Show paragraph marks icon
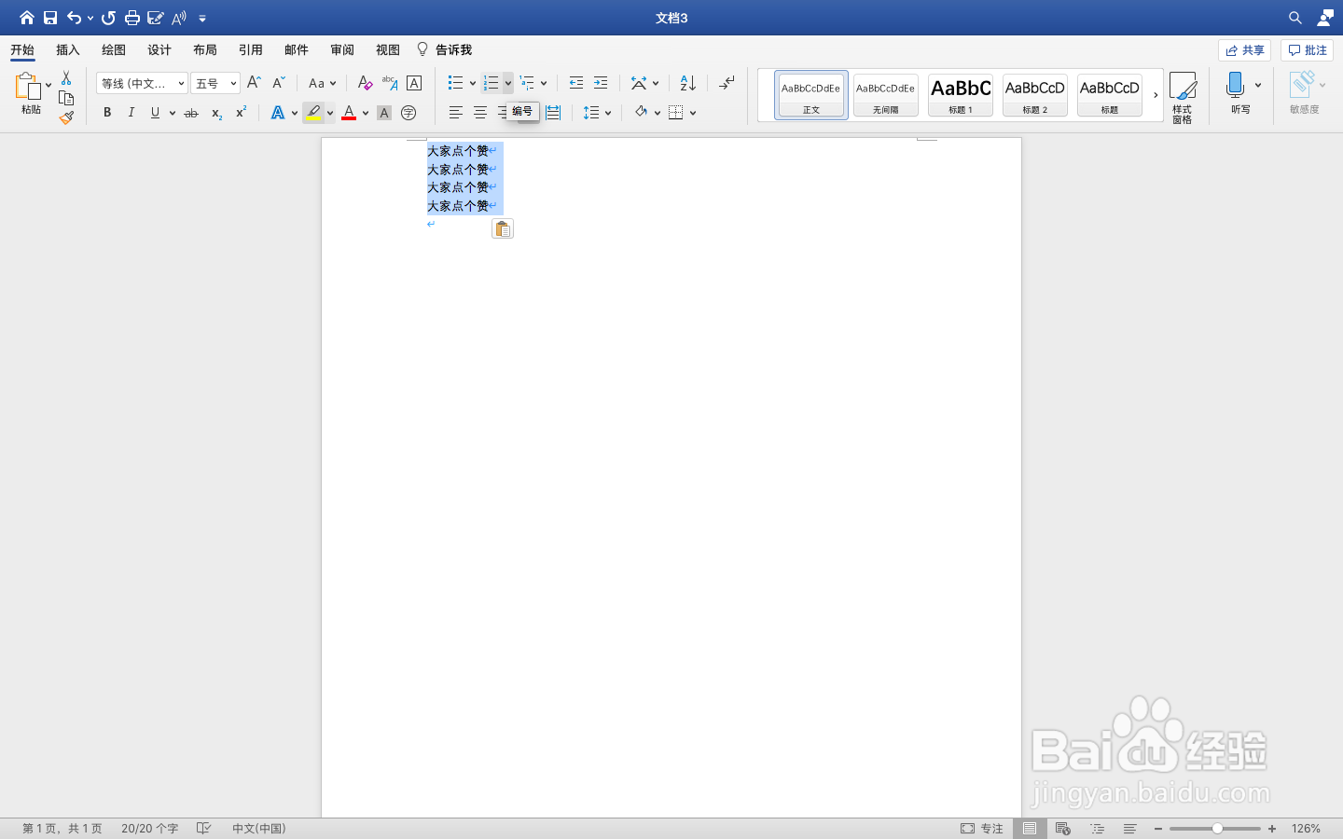The height and width of the screenshot is (839, 1343). pyautogui.click(x=727, y=83)
